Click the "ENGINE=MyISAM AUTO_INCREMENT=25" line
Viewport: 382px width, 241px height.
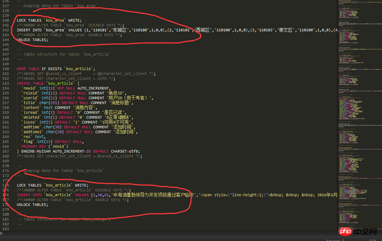[78, 151]
